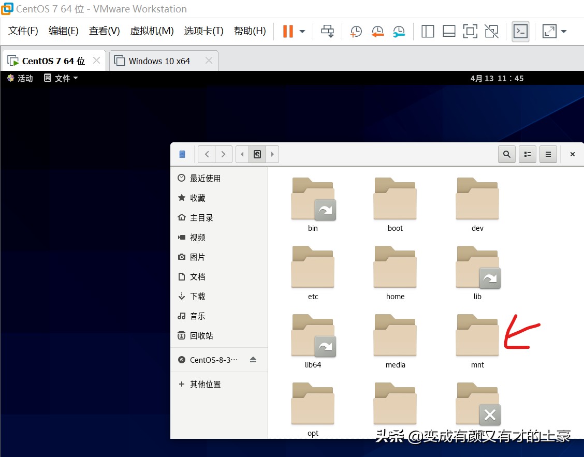Open the file manager hamburger menu
The height and width of the screenshot is (457, 584).
click(x=548, y=154)
